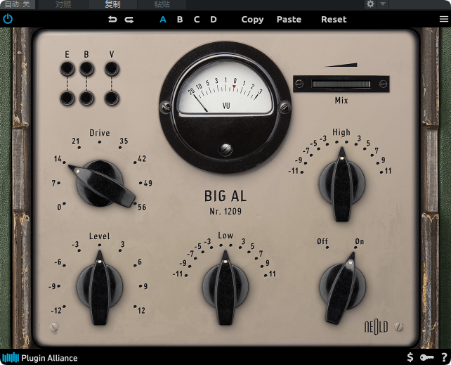Click the 复制 host copy button
The image size is (451, 365).
pos(112,4)
